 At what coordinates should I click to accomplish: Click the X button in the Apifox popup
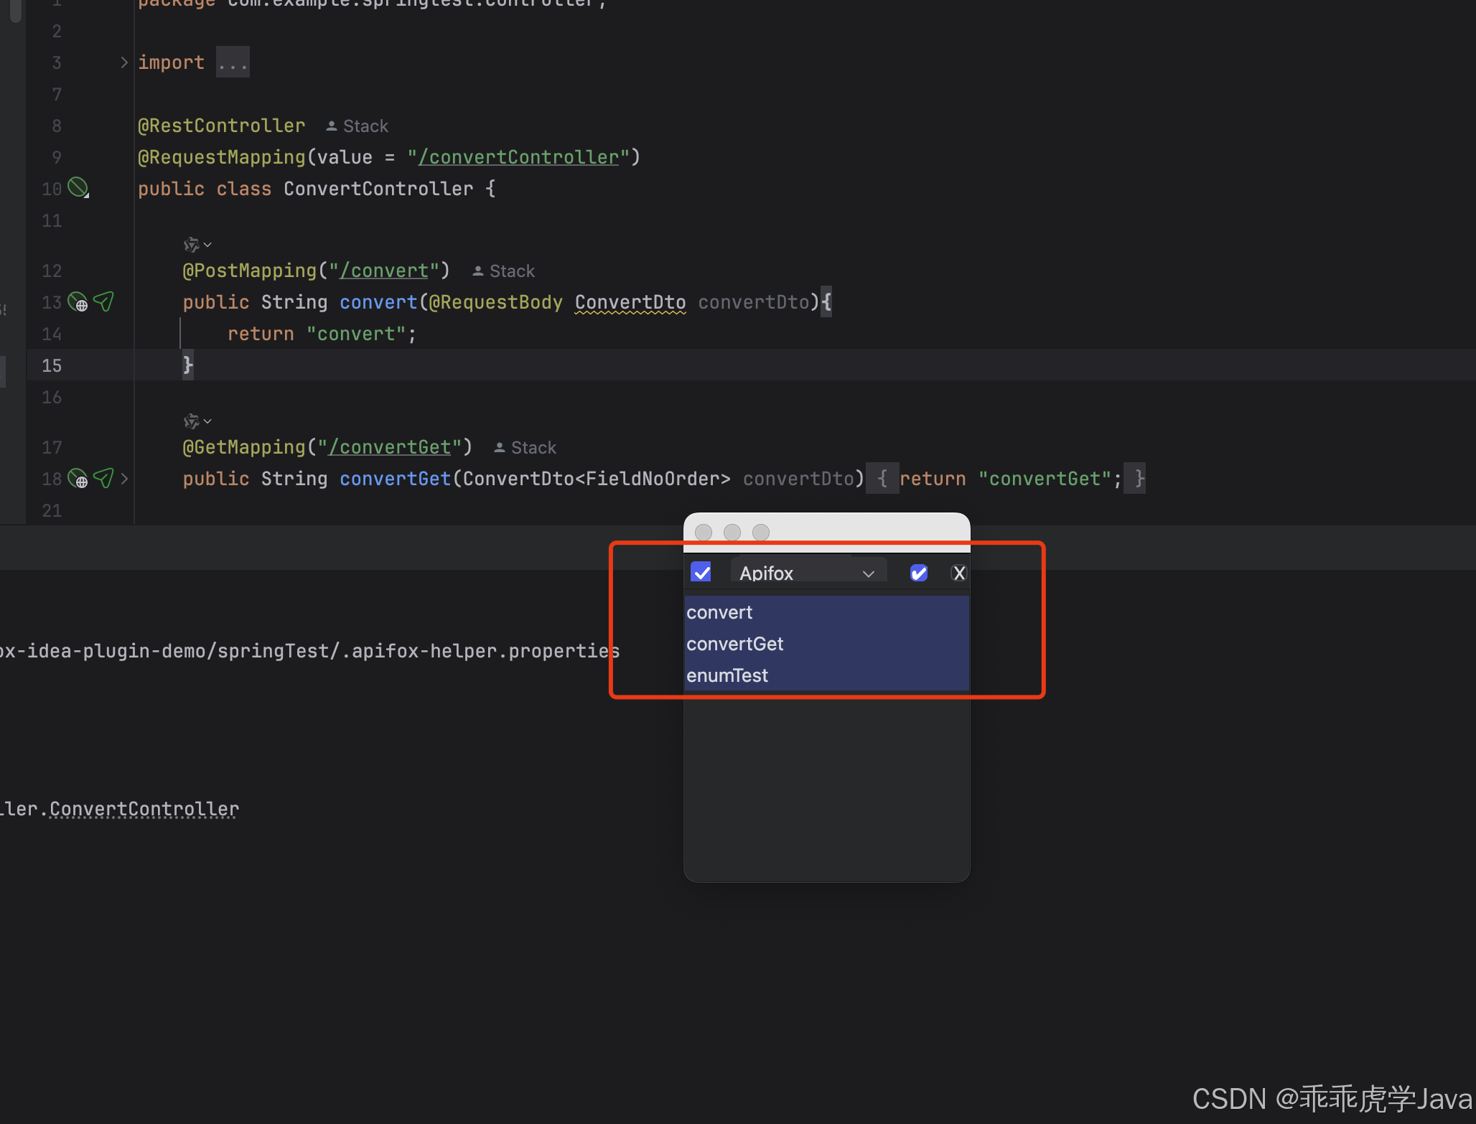click(959, 573)
